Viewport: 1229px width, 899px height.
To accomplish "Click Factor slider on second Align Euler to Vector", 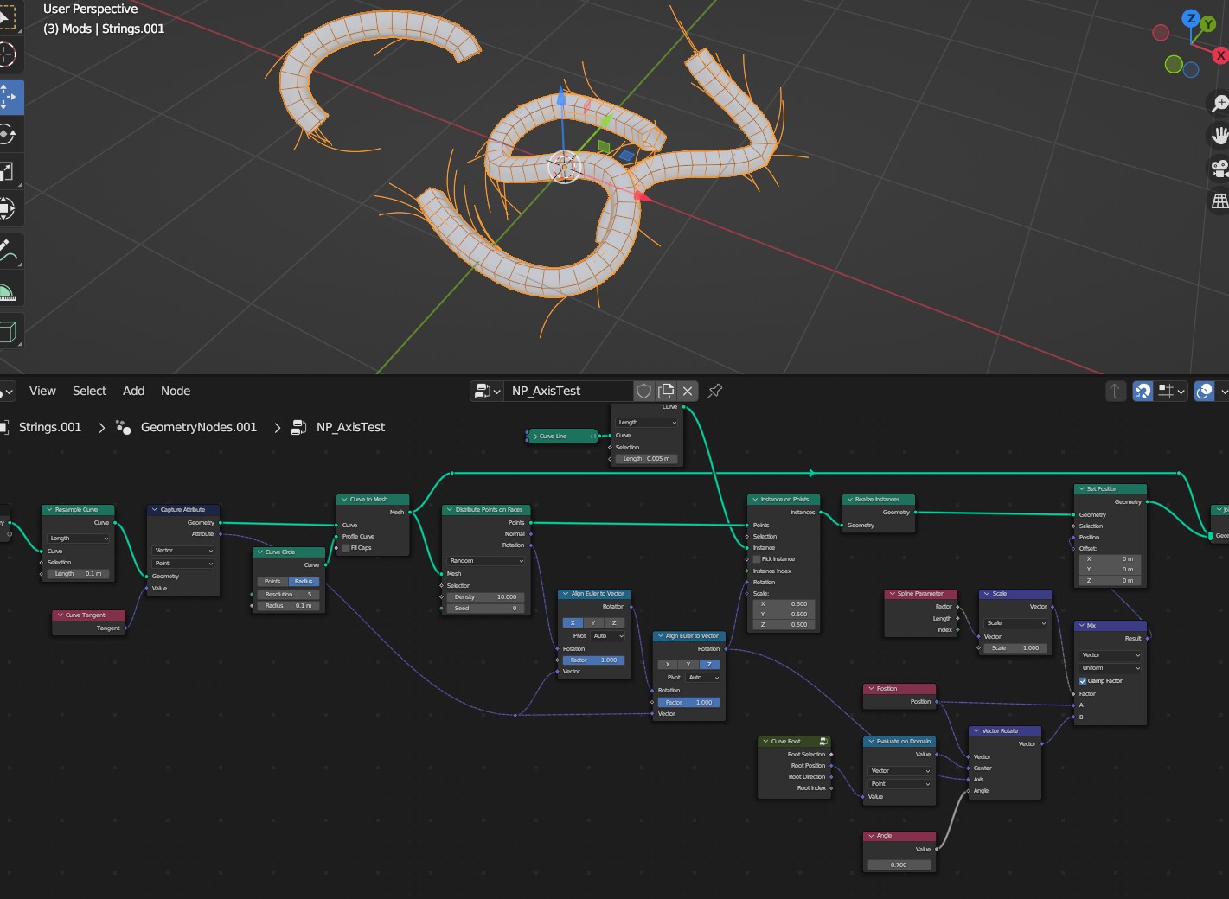I will (x=689, y=703).
